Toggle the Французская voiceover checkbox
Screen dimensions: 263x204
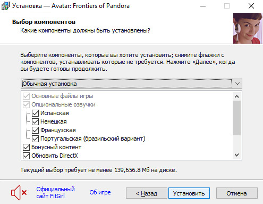click(x=35, y=130)
